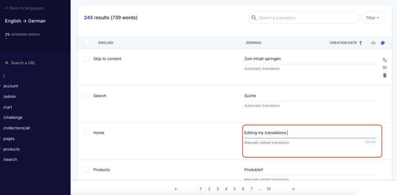This screenshot has width=397, height=195.
Task: Go to previous page with left arrow
Action: point(176,189)
